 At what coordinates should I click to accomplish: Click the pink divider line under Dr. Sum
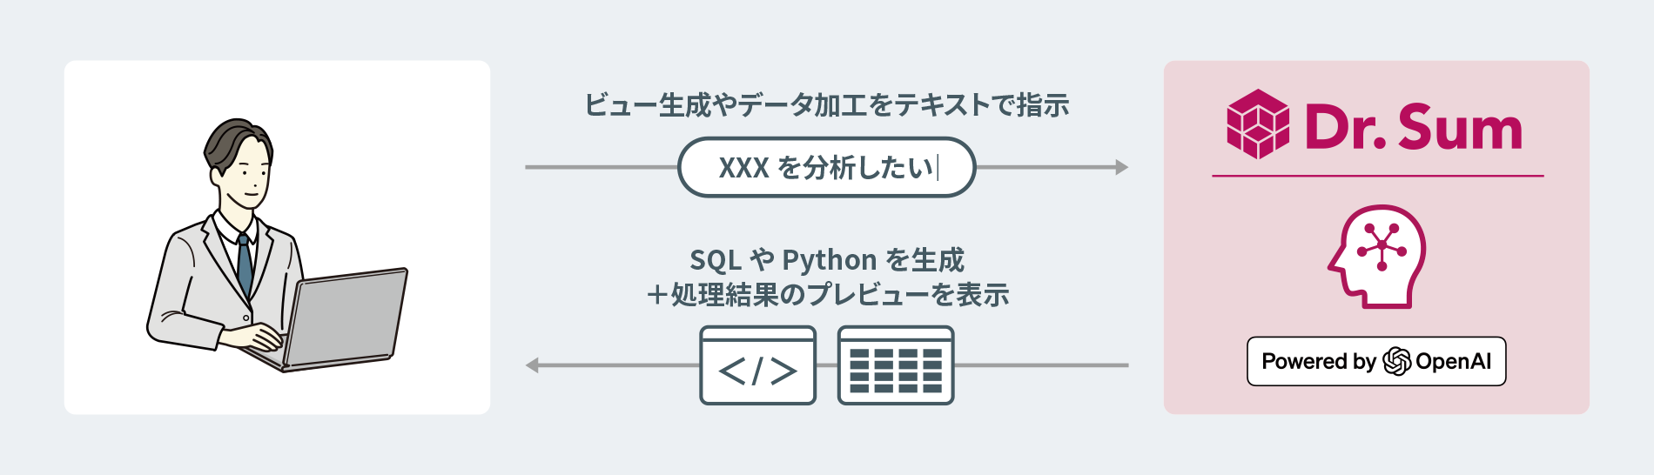[1377, 176]
